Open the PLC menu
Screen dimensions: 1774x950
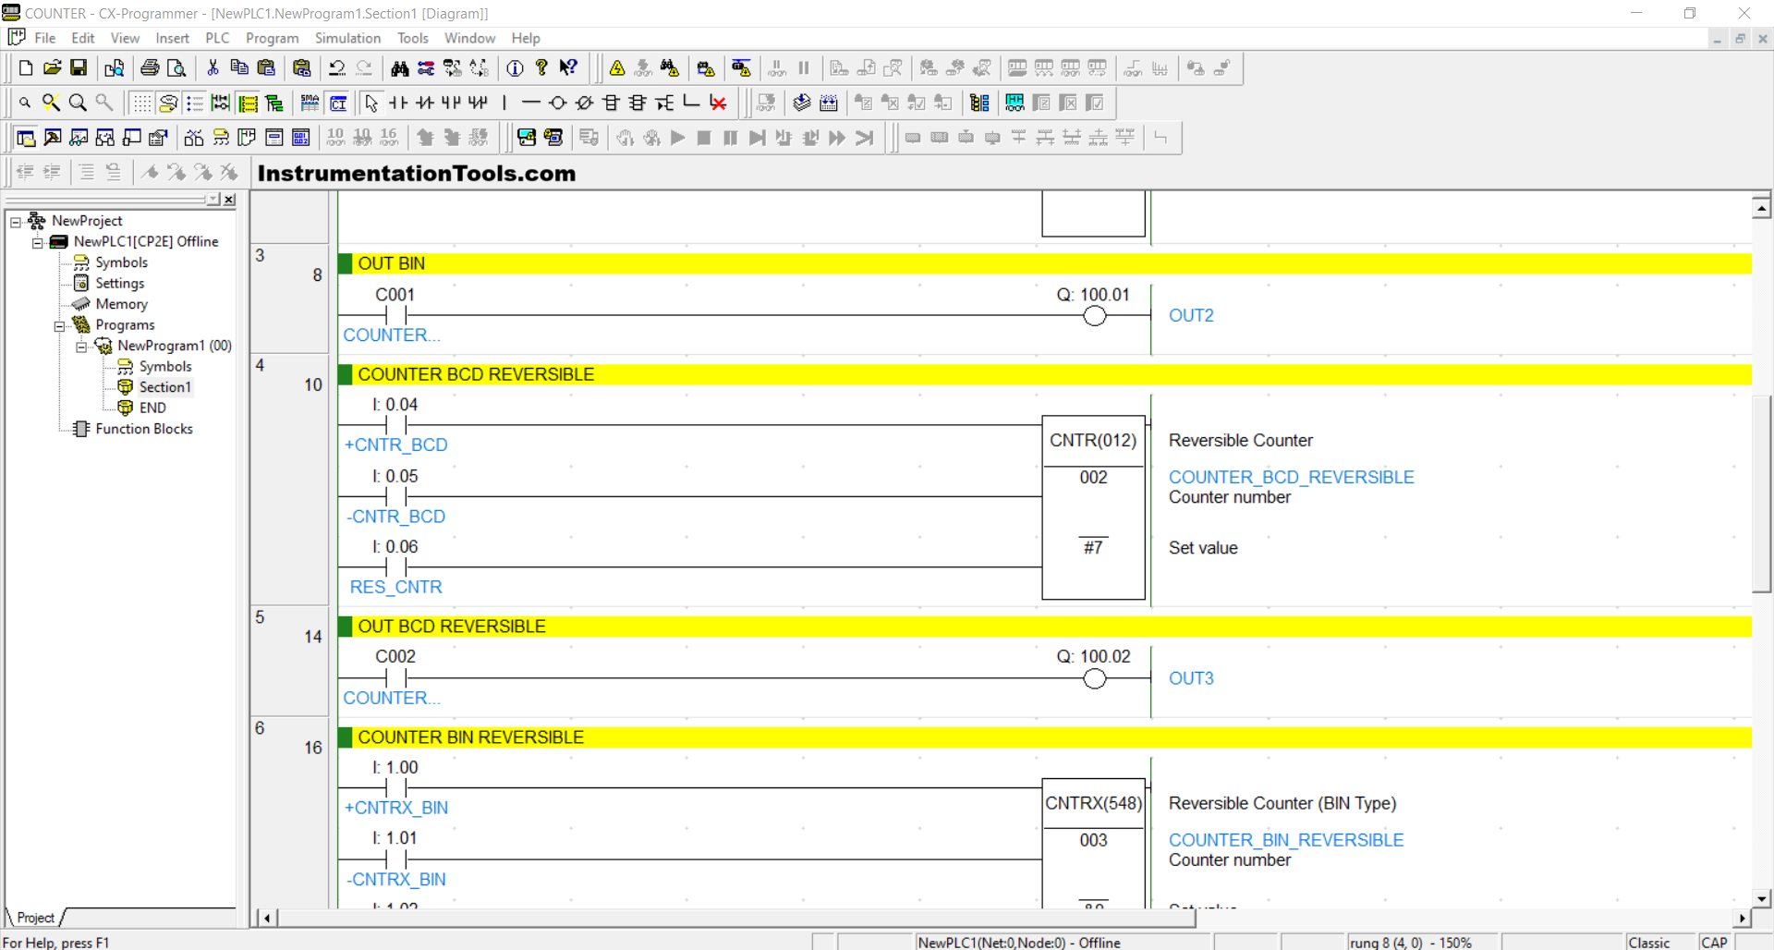[x=217, y=38]
